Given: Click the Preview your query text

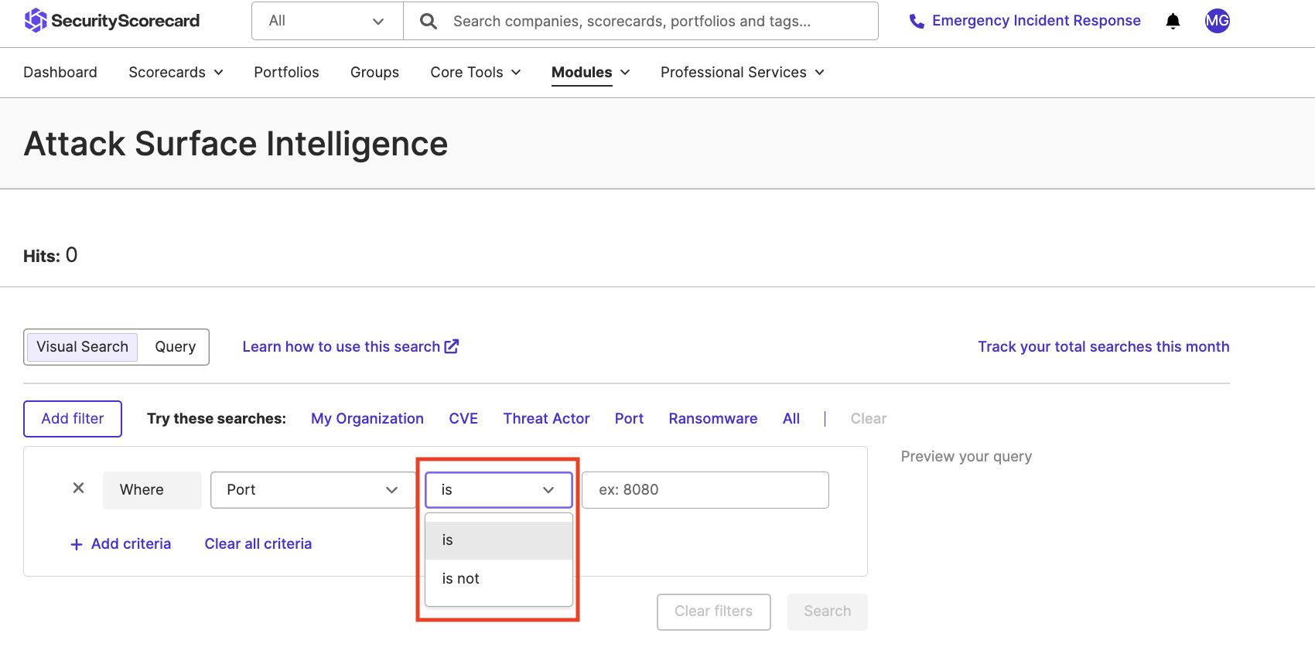Looking at the screenshot, I should click(x=966, y=457).
